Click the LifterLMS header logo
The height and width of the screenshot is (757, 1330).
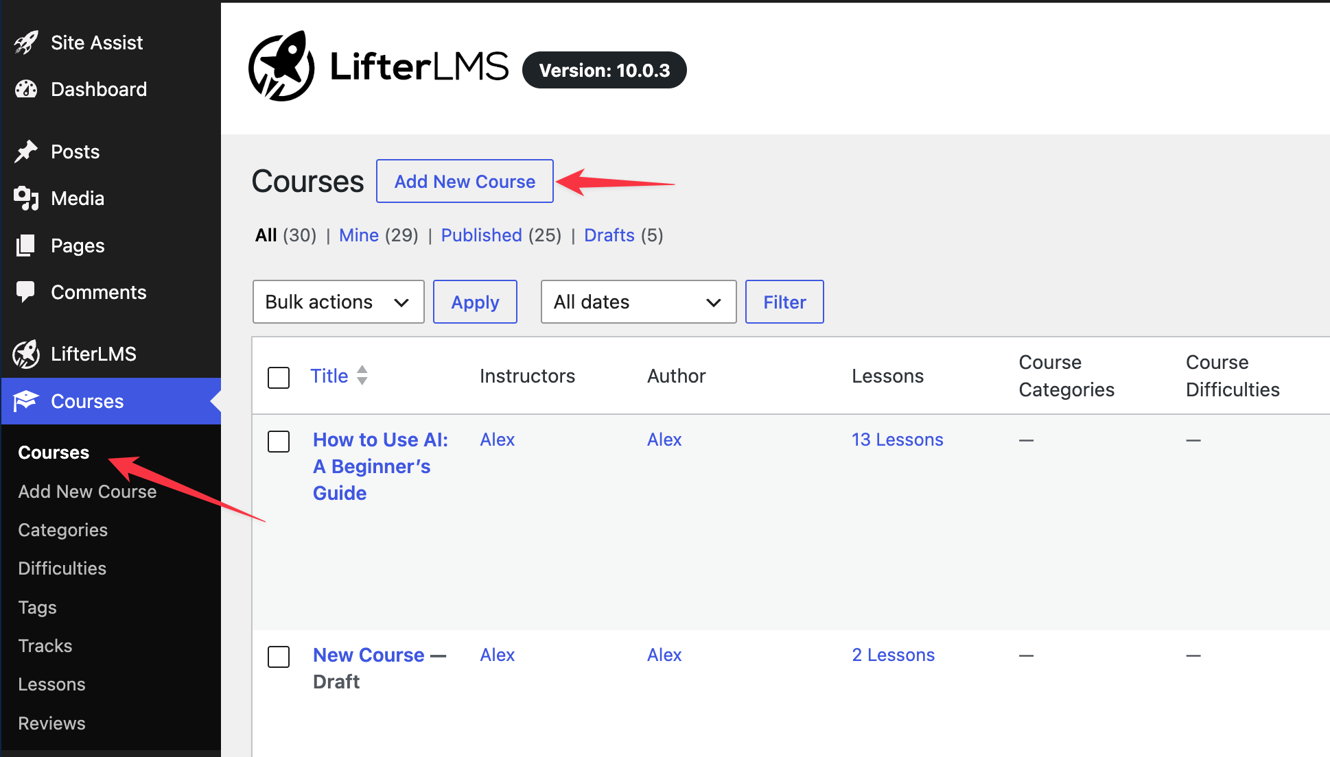[x=378, y=66]
